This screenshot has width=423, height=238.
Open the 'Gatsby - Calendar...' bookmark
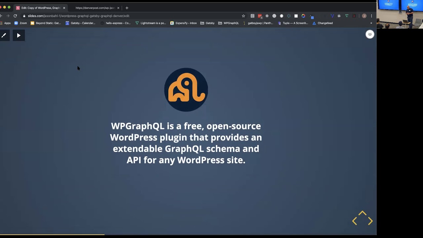[80, 23]
